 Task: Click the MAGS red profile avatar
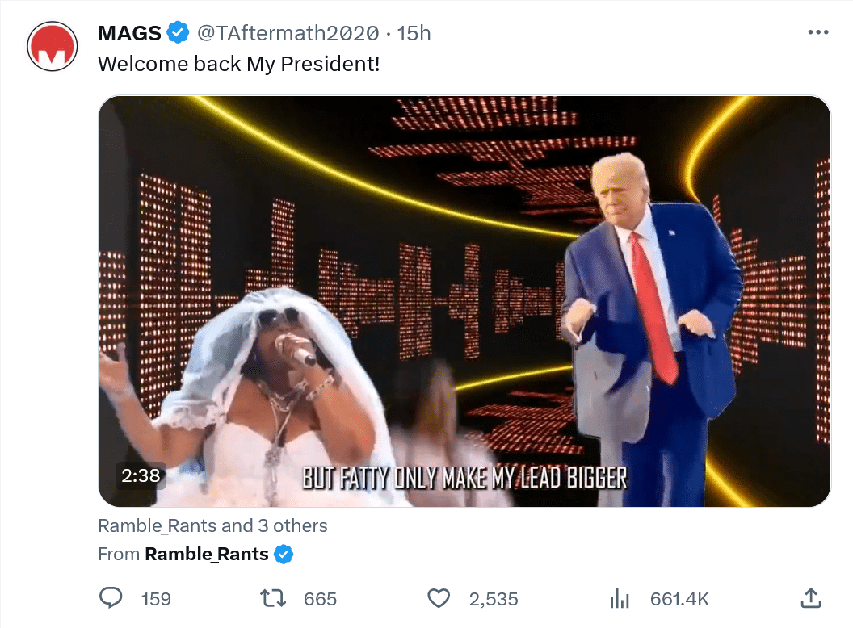pyautogui.click(x=53, y=46)
